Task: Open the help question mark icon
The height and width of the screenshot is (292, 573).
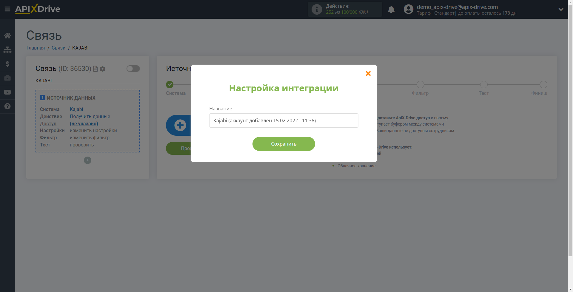Action: point(7,106)
